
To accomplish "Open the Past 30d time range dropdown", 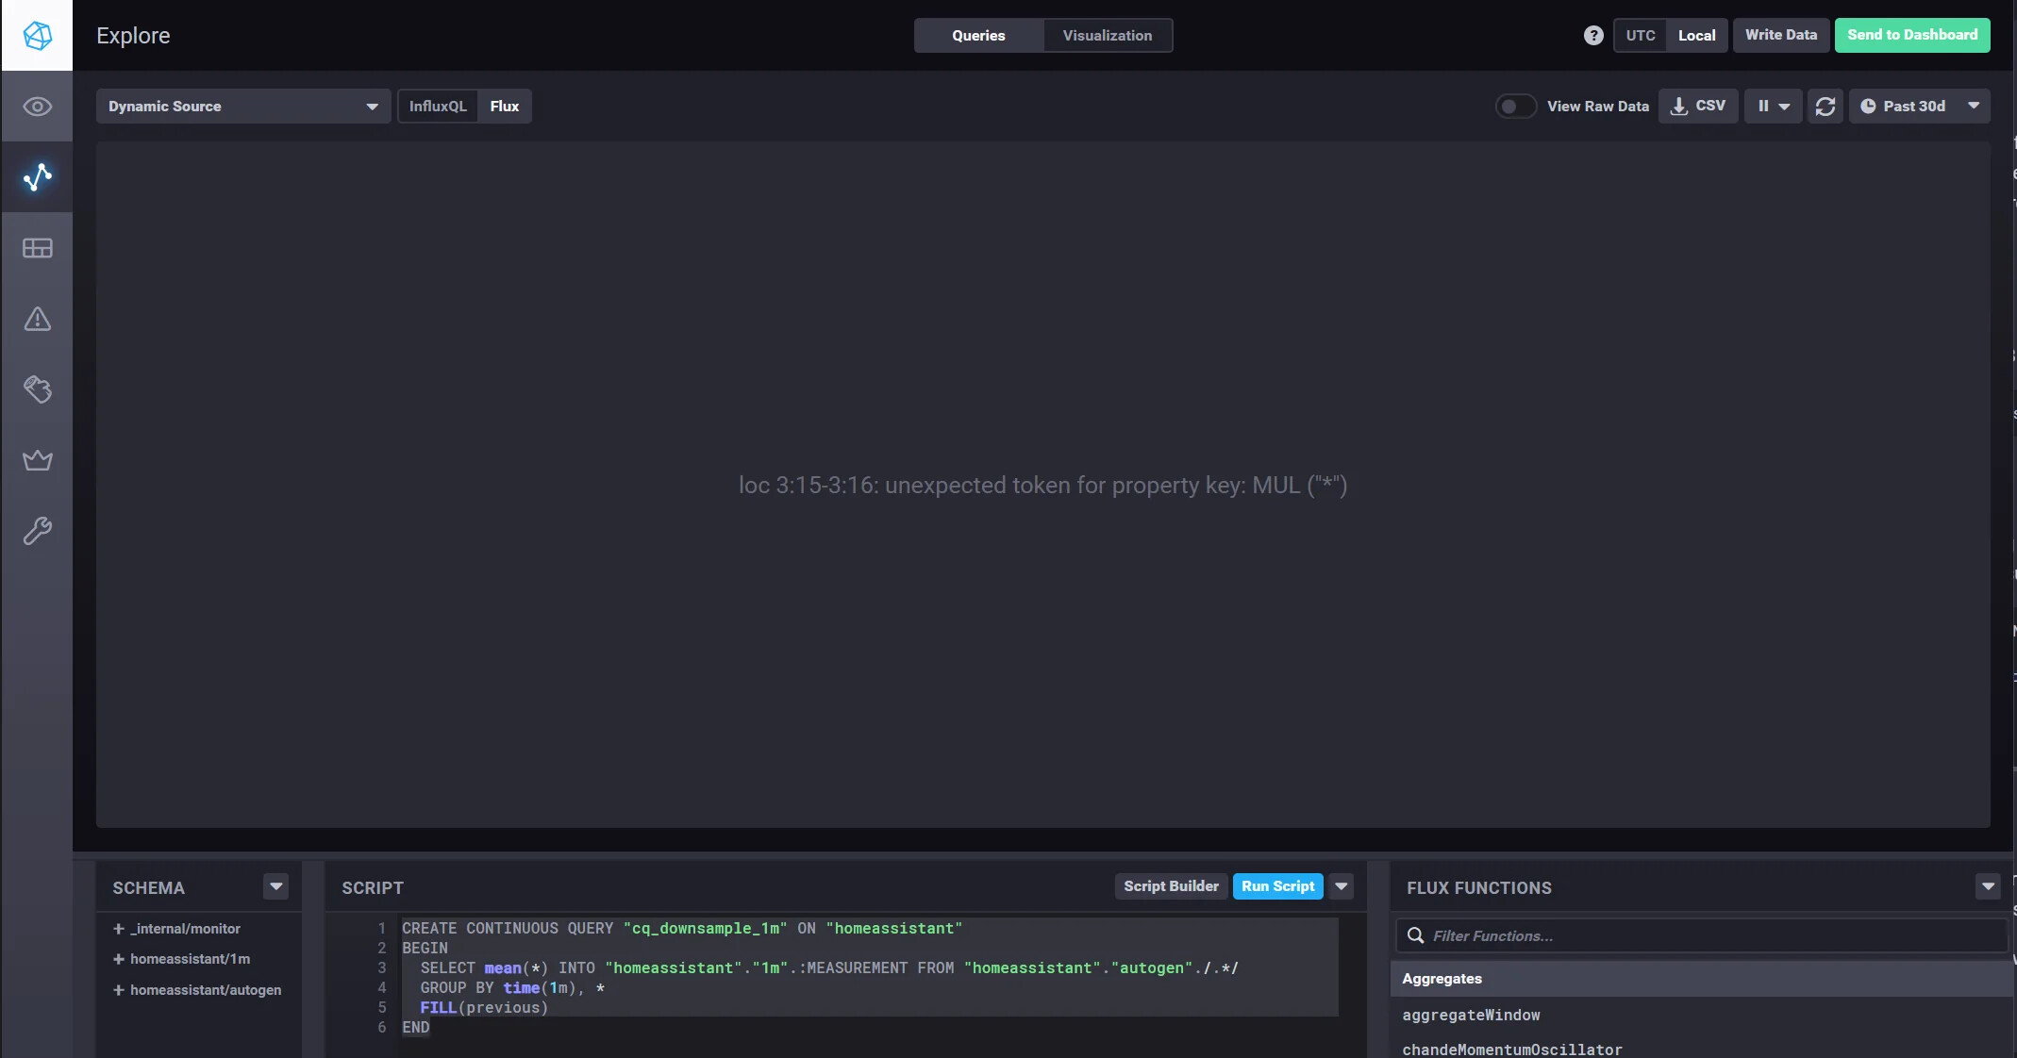I will [1918, 106].
